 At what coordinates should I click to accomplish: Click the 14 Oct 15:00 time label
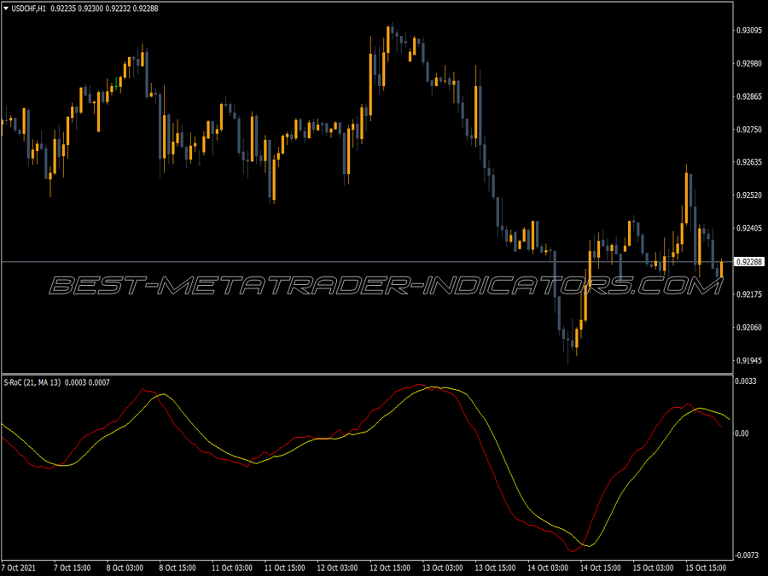coord(601,568)
